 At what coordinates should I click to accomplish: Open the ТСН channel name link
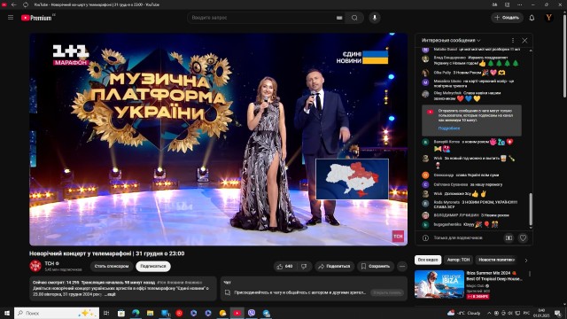[50, 263]
